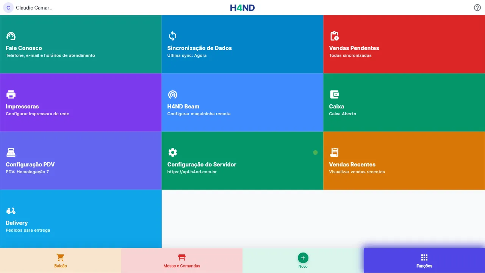Click 'Visualizar vendas recentes' text
Screen dimensions: 485x273
(x=357, y=172)
